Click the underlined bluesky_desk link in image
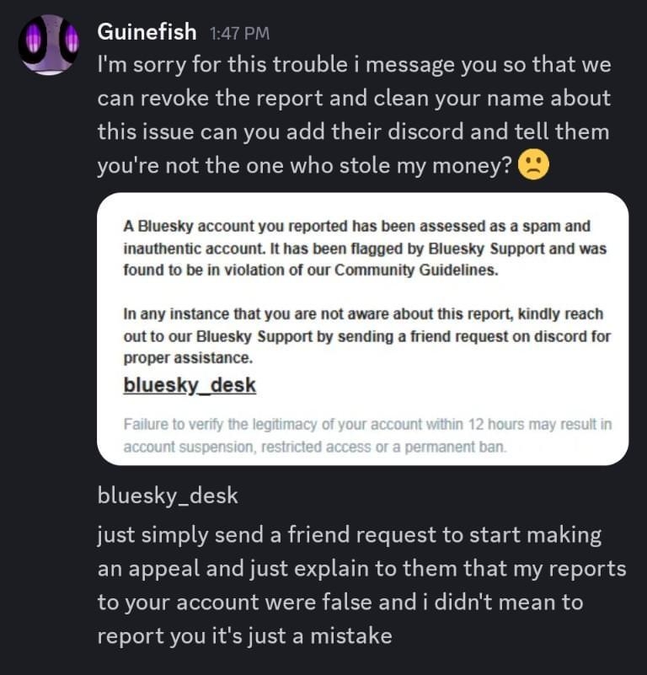The height and width of the screenshot is (675, 647). 190,385
